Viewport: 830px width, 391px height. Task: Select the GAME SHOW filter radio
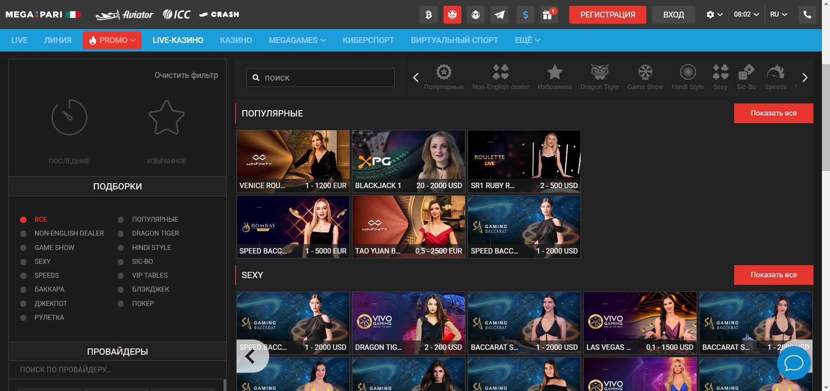(x=23, y=248)
